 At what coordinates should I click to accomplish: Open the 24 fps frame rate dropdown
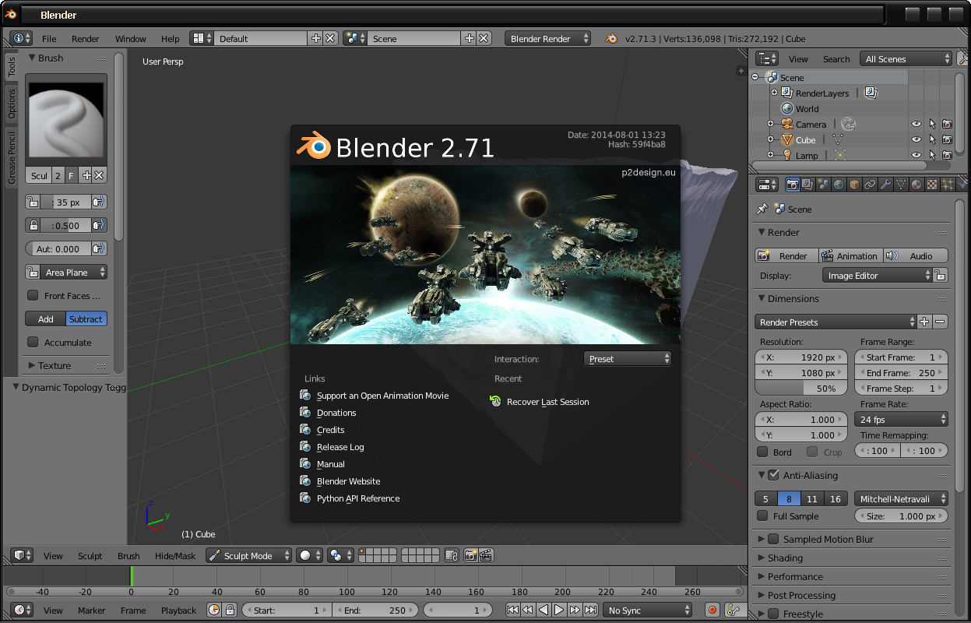pyautogui.click(x=902, y=419)
